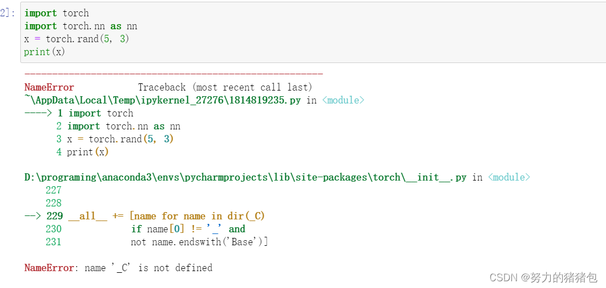
Task: Click the '----> 1 import torch' traceback line
Action: (79, 114)
